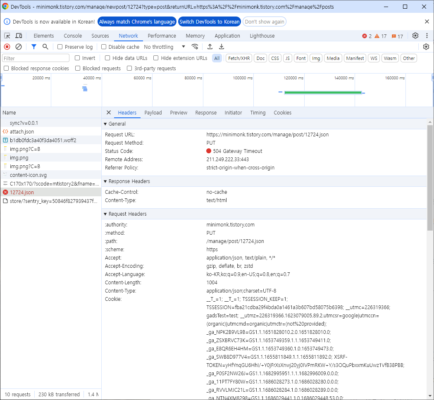Viewport: 434px width, 400px height.
Task: Click Switch DevTools to Korean
Action: pyautogui.click(x=210, y=21)
